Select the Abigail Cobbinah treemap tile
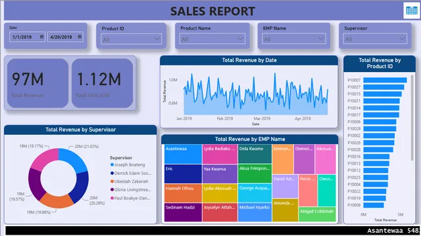421x236 pixels. (x=317, y=214)
